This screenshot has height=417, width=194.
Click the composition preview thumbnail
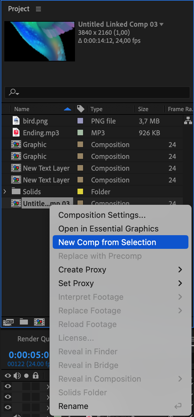[40, 41]
